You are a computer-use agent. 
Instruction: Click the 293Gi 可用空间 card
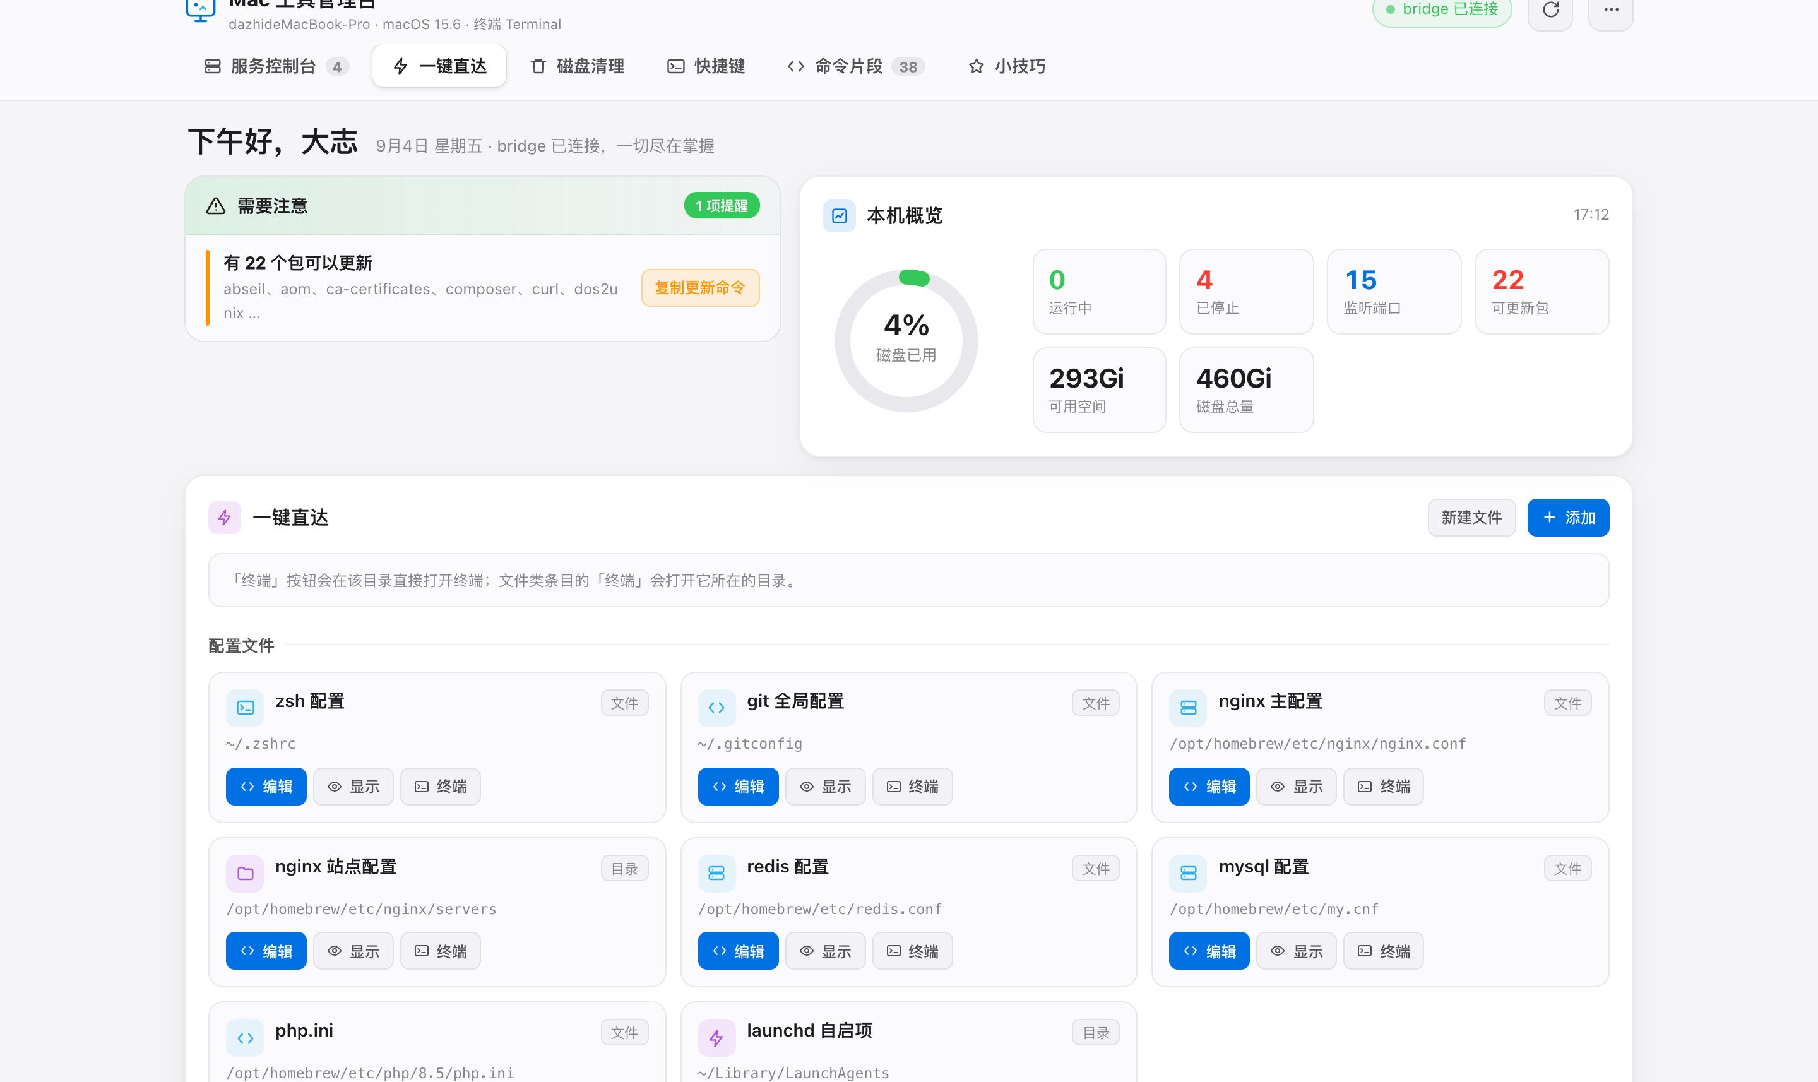point(1099,390)
